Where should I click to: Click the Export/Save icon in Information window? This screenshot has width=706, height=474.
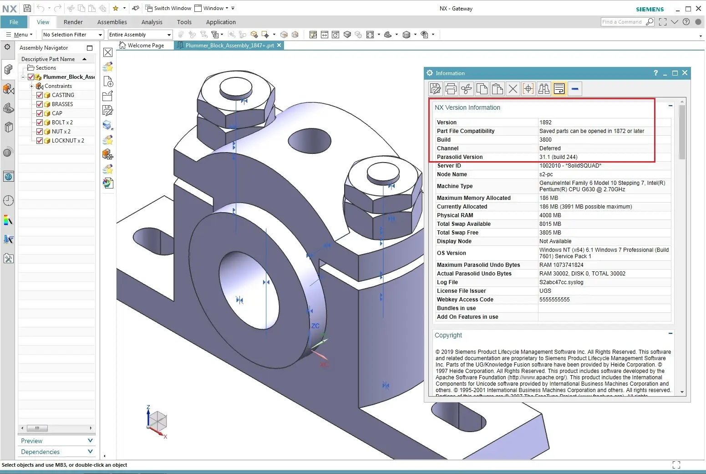435,88
